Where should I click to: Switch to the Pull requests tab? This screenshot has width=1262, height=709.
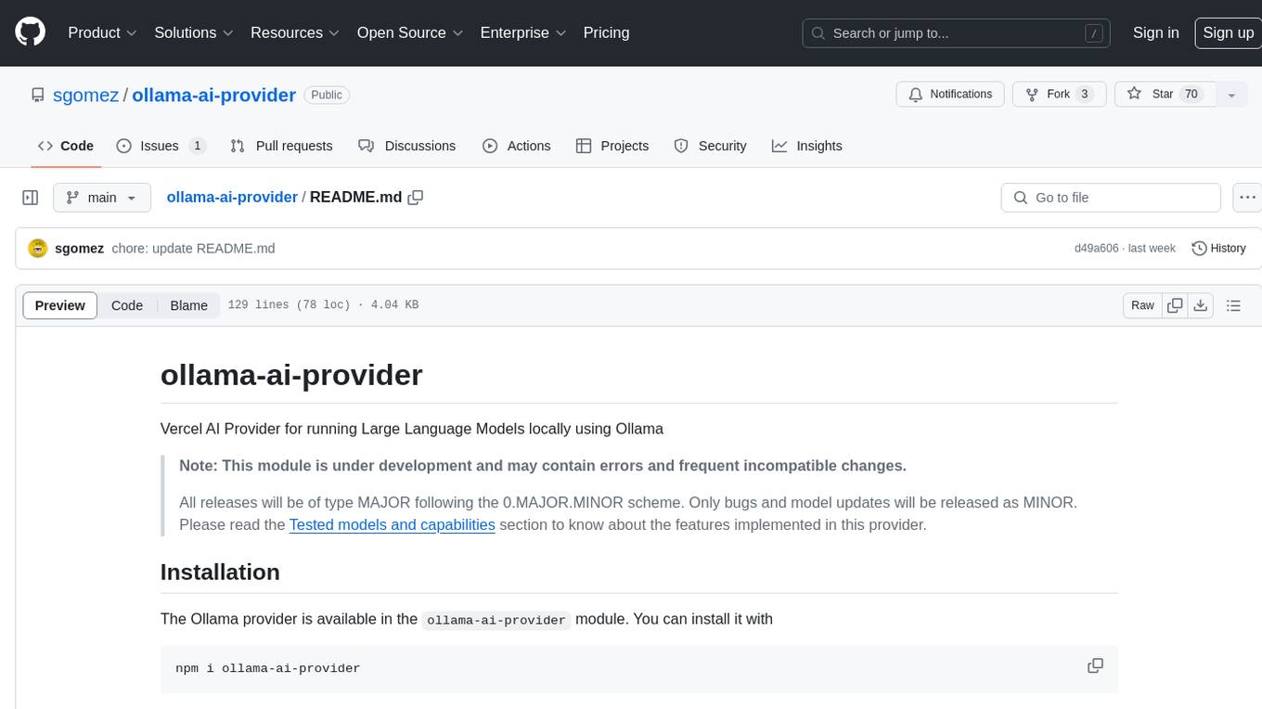281,146
